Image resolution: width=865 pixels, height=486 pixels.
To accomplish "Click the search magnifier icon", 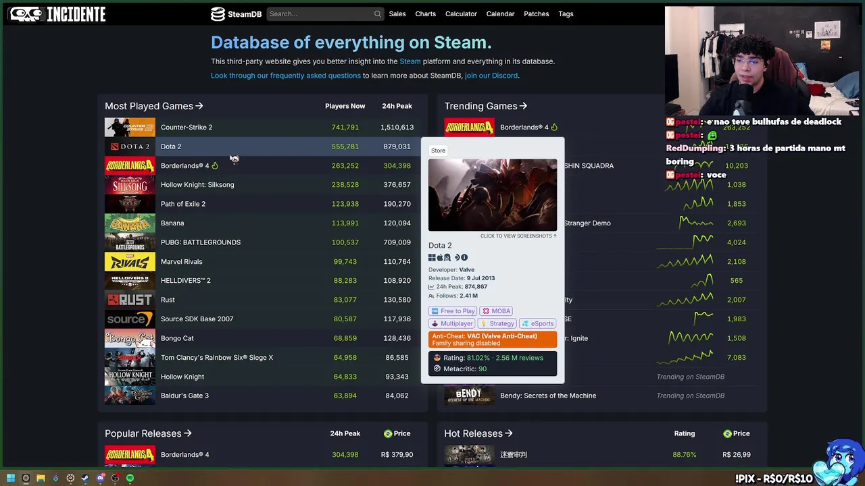I will tap(377, 13).
